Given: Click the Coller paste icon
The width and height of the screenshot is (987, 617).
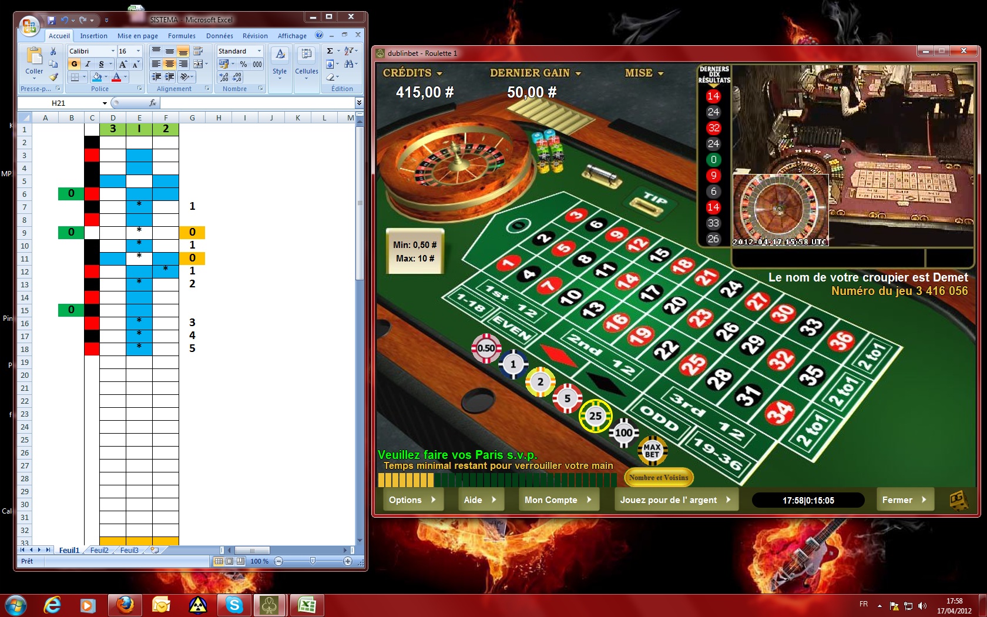Looking at the screenshot, I should coord(34,56).
